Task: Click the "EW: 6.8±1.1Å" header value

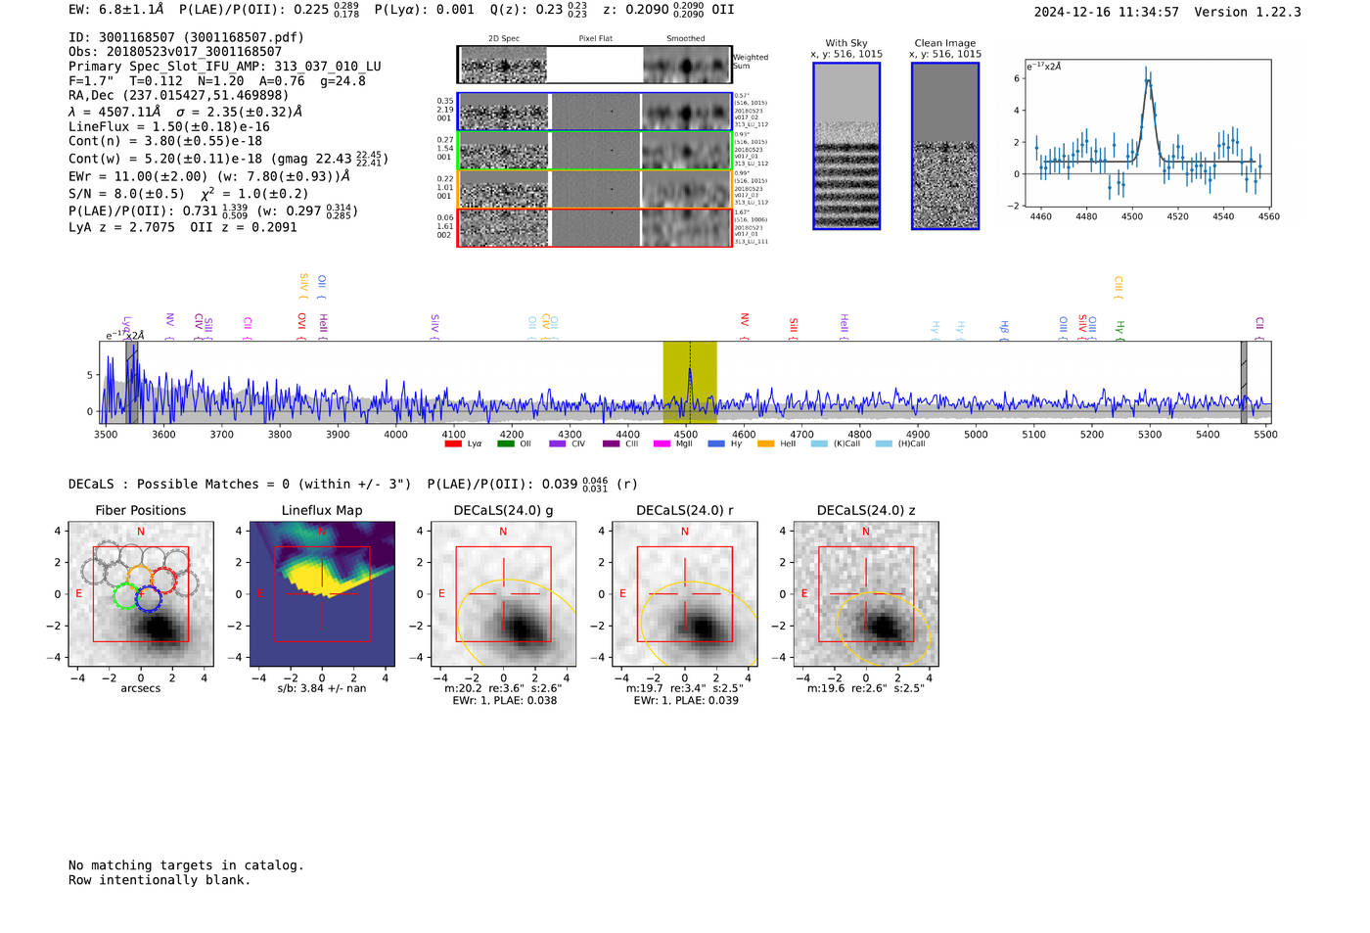Action: click(116, 10)
